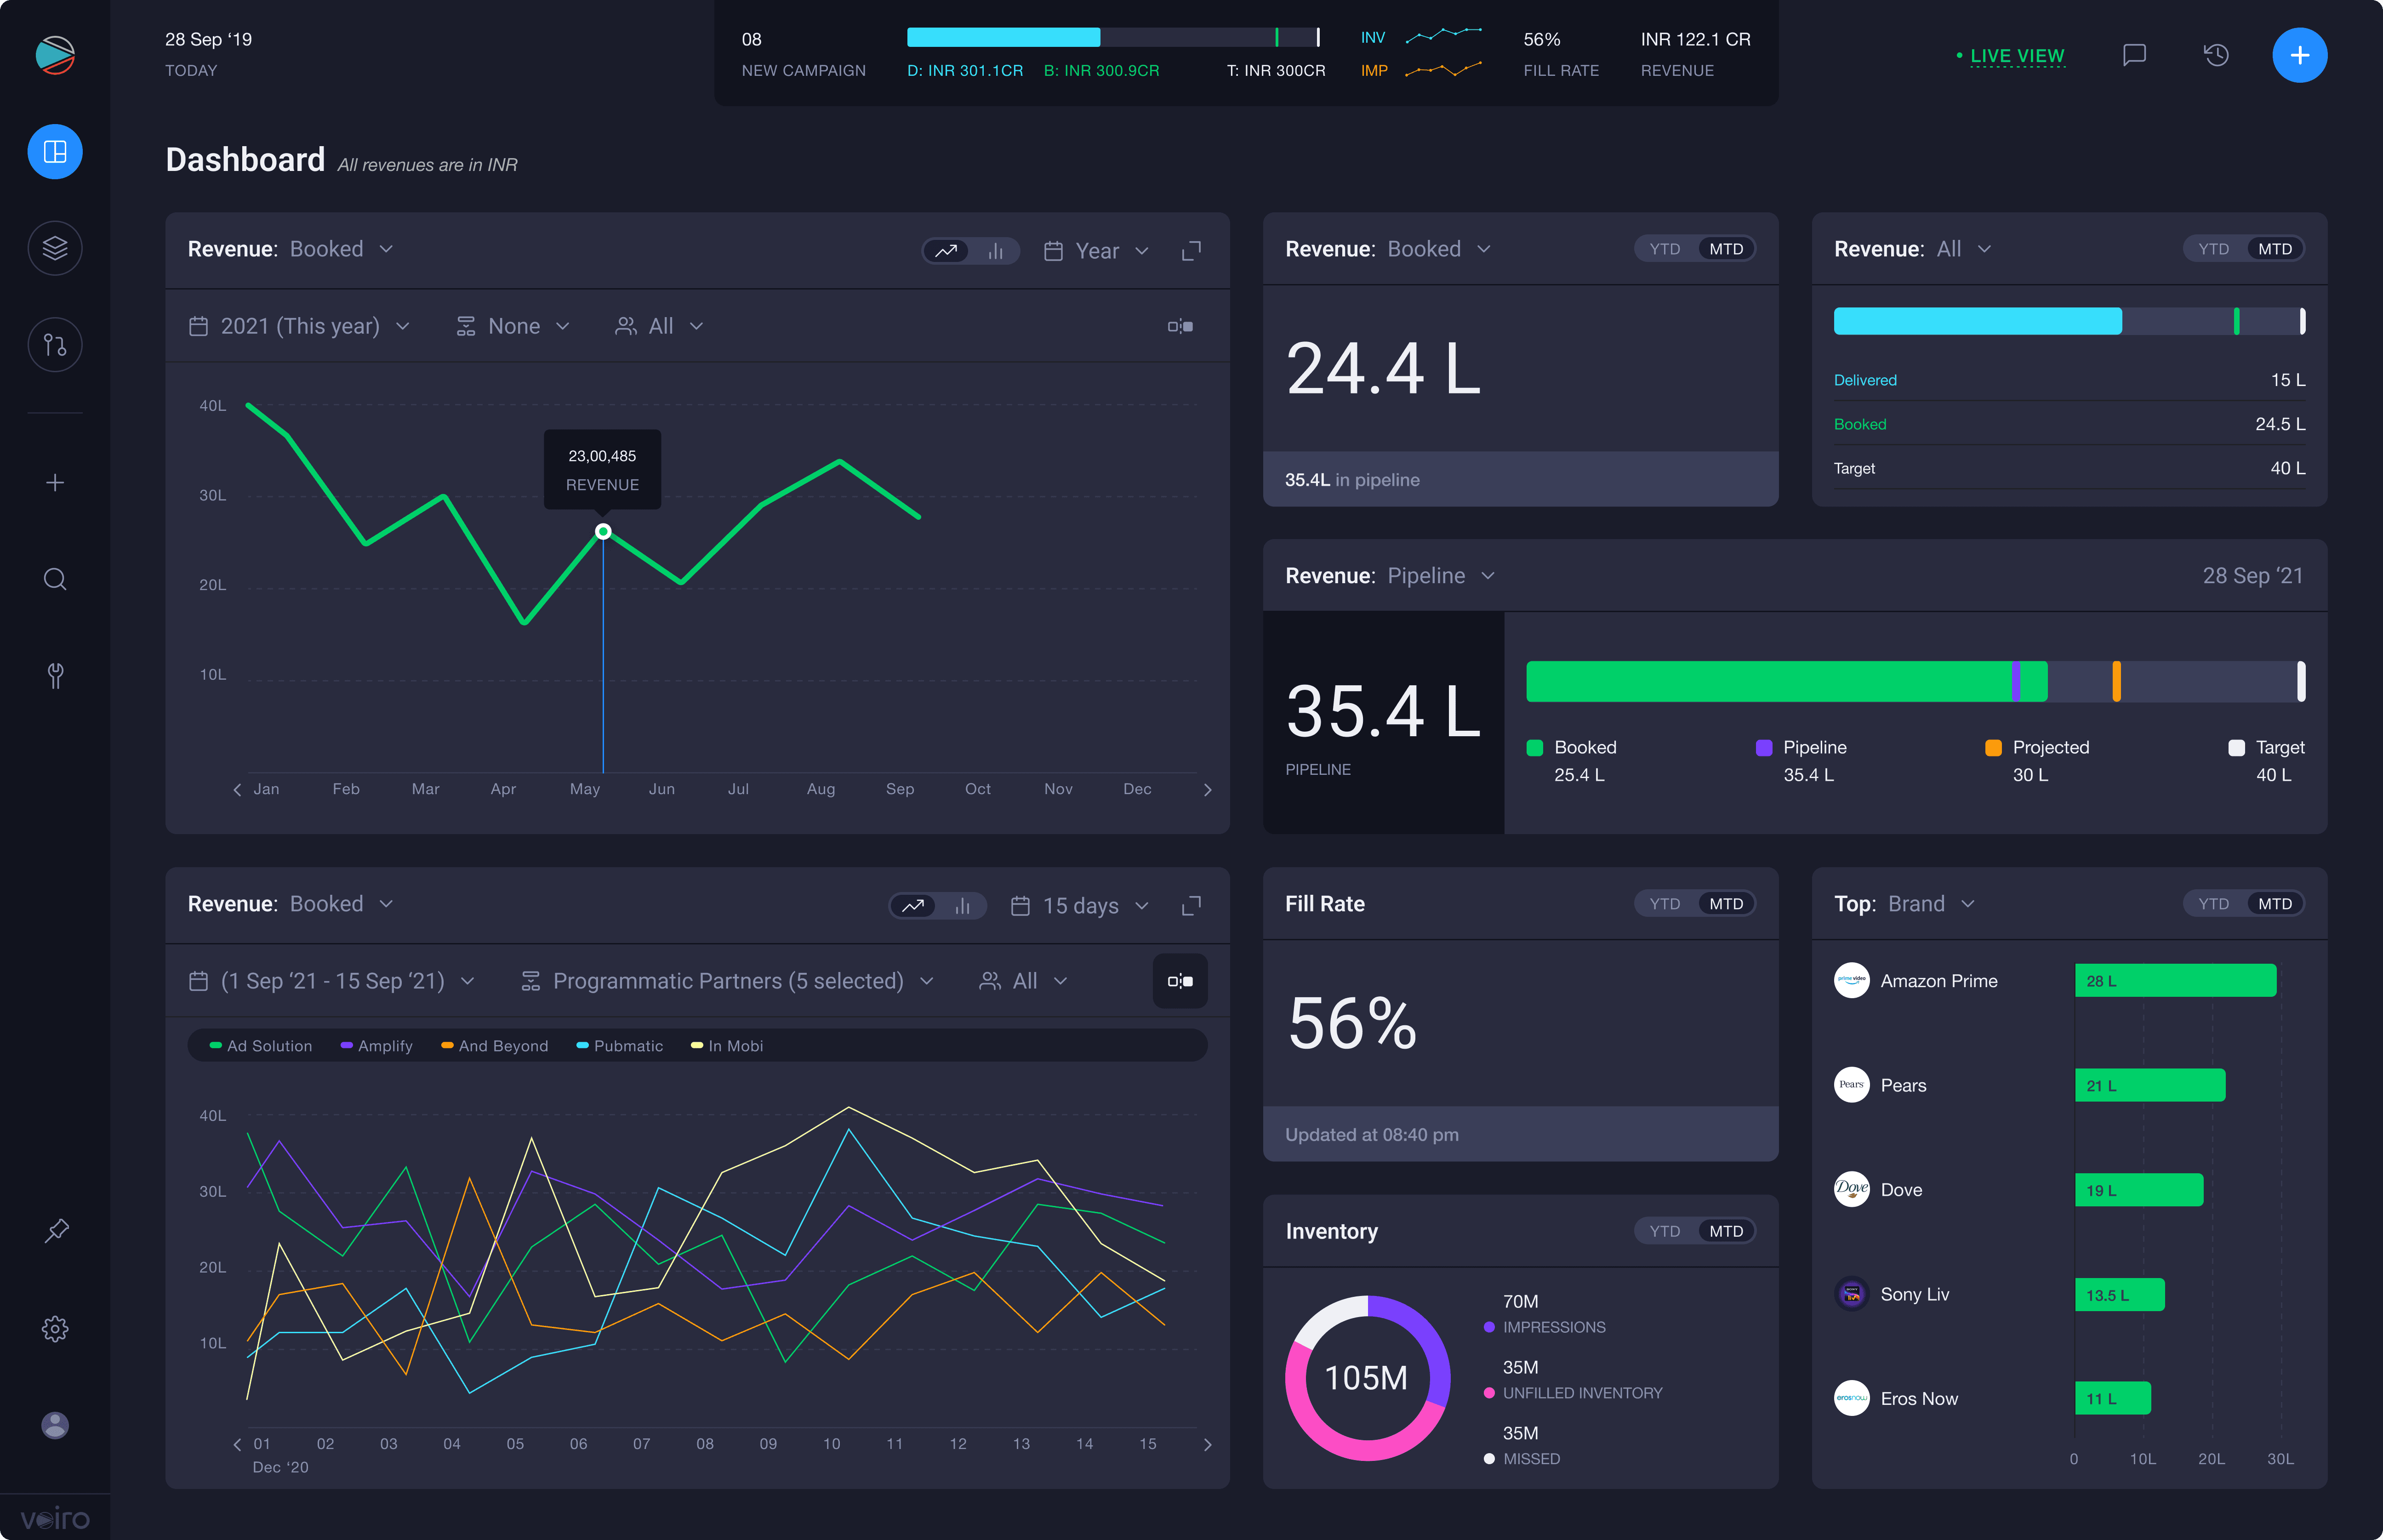The width and height of the screenshot is (2383, 1540).
Task: Open the chat messages icon
Action: click(x=2134, y=55)
